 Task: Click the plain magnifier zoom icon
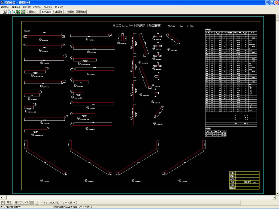click(x=14, y=12)
